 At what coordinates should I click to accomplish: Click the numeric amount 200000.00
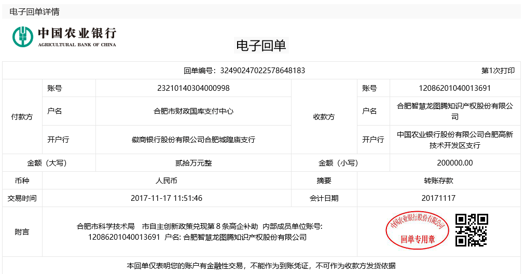pos(454,163)
